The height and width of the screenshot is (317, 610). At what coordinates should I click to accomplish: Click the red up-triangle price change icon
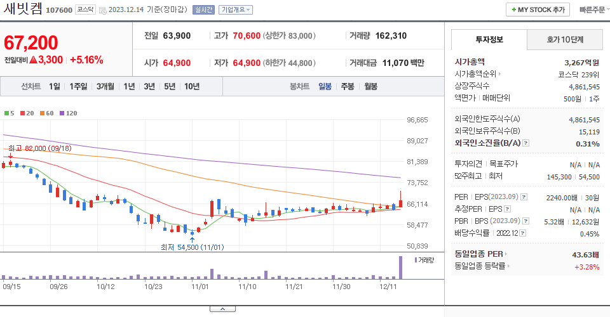coord(34,60)
